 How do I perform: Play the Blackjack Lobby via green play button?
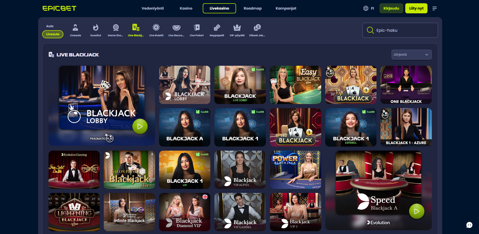pos(140,126)
